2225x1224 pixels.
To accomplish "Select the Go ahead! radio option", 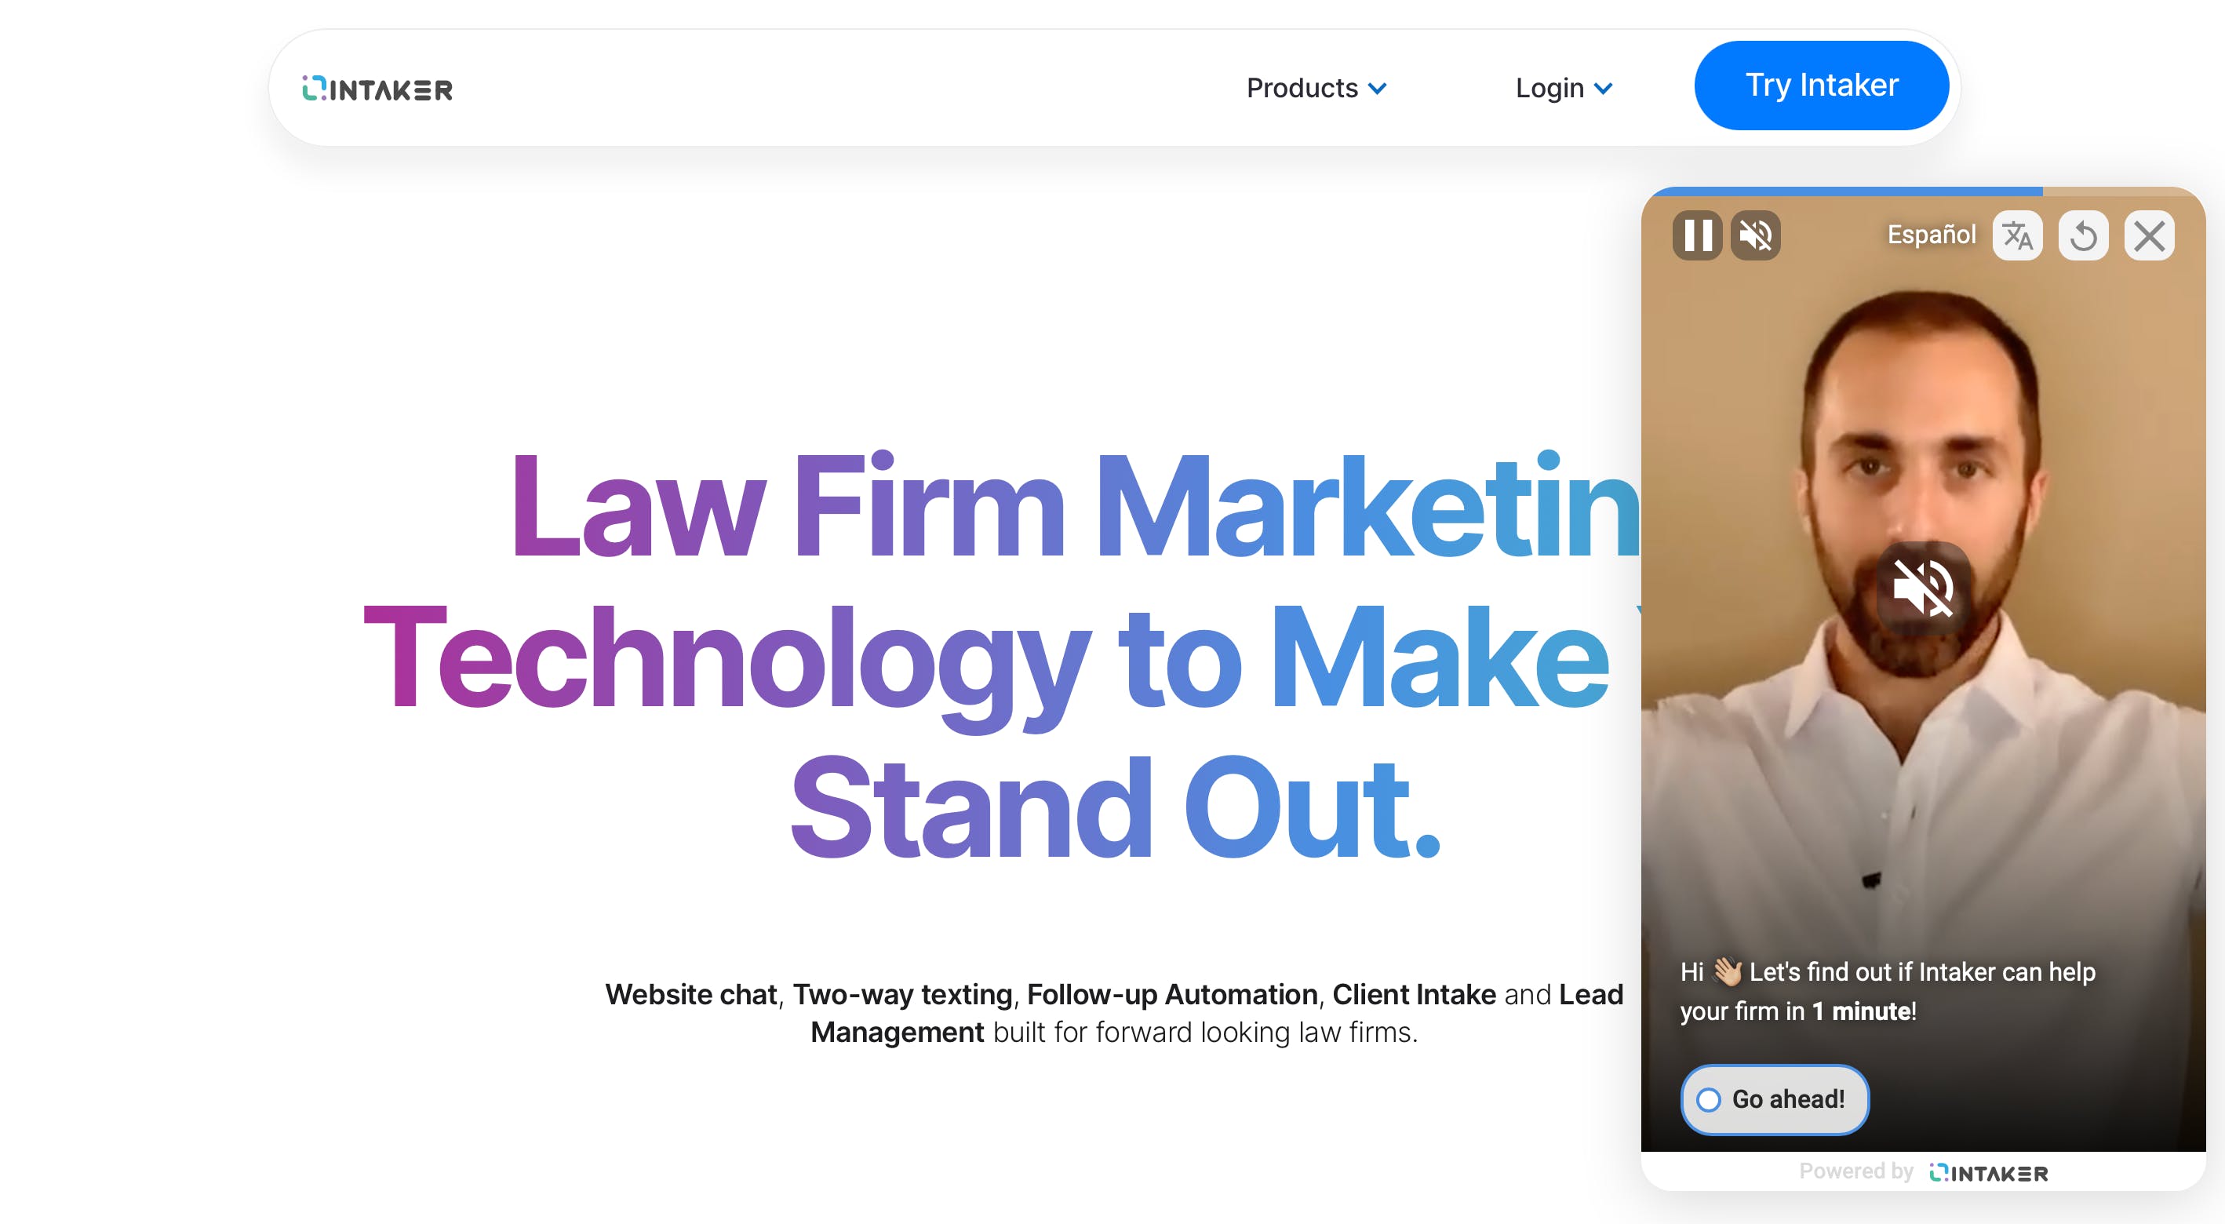I will 1774,1098.
